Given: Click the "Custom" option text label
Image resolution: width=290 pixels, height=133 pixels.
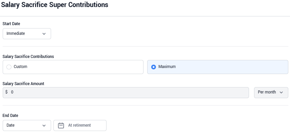Looking at the screenshot, I should (x=20, y=67).
